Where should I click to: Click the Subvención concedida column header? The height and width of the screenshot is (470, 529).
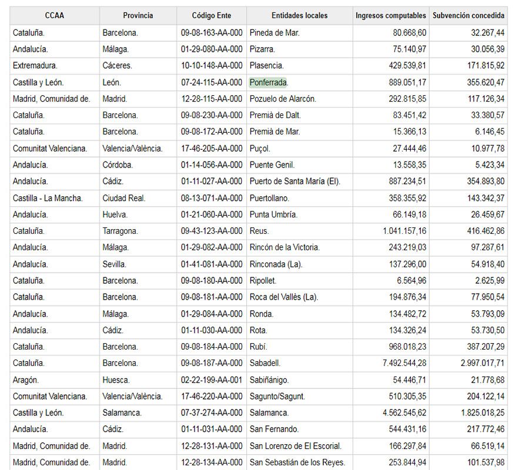(468, 15)
